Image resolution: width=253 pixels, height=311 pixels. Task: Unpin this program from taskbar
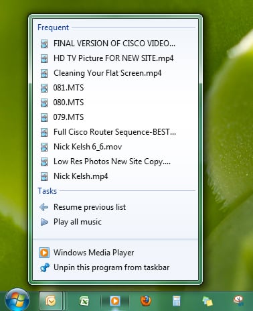click(115, 267)
